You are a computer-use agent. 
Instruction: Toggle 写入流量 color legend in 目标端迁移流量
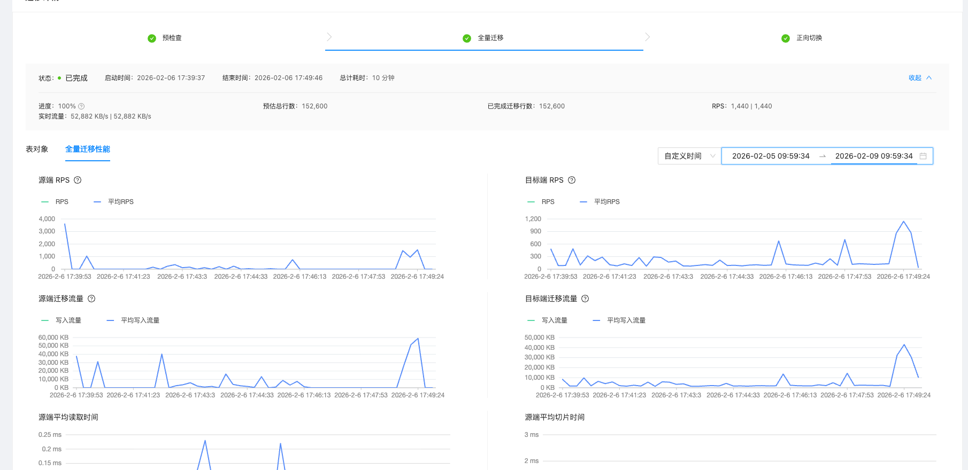[548, 320]
